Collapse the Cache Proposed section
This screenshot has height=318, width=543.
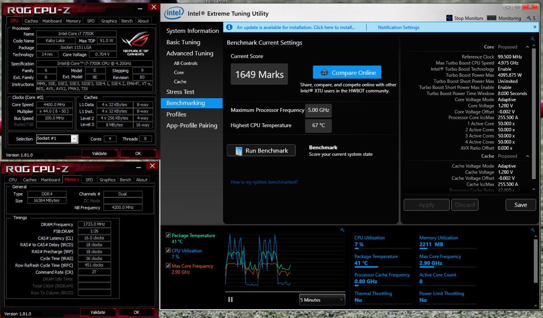click(527, 156)
